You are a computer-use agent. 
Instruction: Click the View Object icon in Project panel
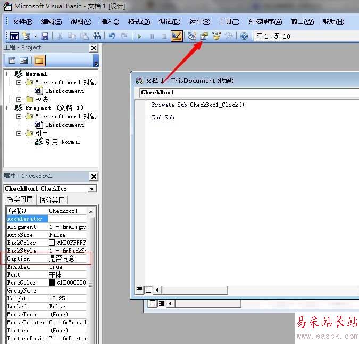point(23,61)
